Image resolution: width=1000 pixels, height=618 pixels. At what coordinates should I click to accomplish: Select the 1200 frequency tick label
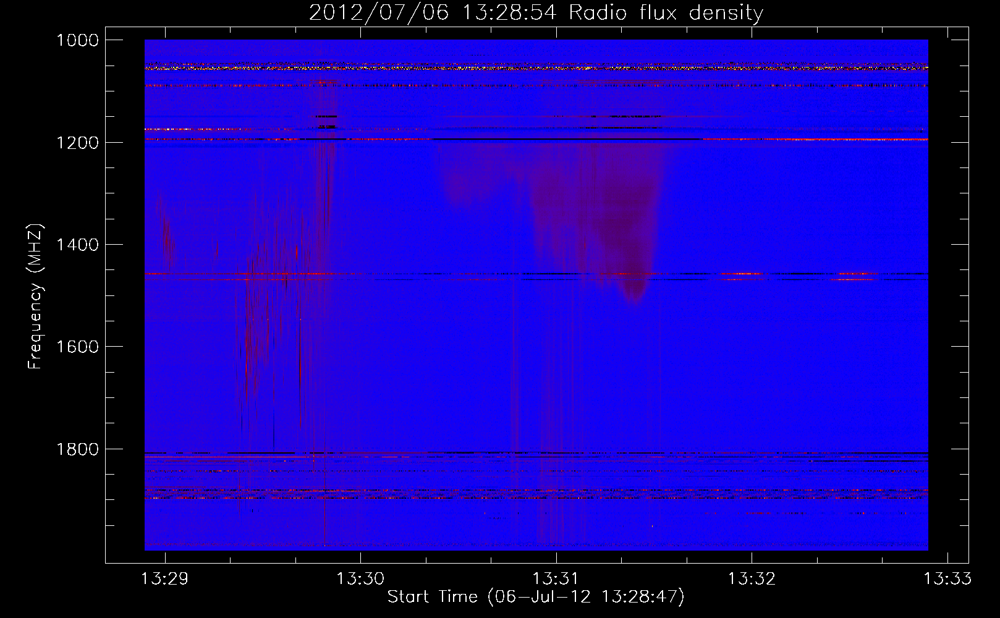pyautogui.click(x=77, y=143)
